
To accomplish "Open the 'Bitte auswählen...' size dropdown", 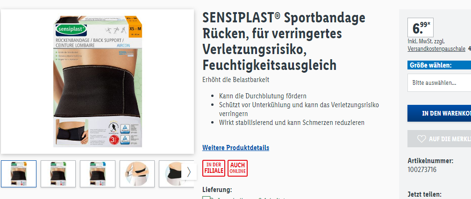I will (x=439, y=82).
